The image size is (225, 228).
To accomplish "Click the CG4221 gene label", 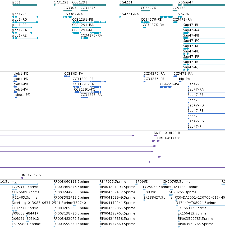I will 126,2.
